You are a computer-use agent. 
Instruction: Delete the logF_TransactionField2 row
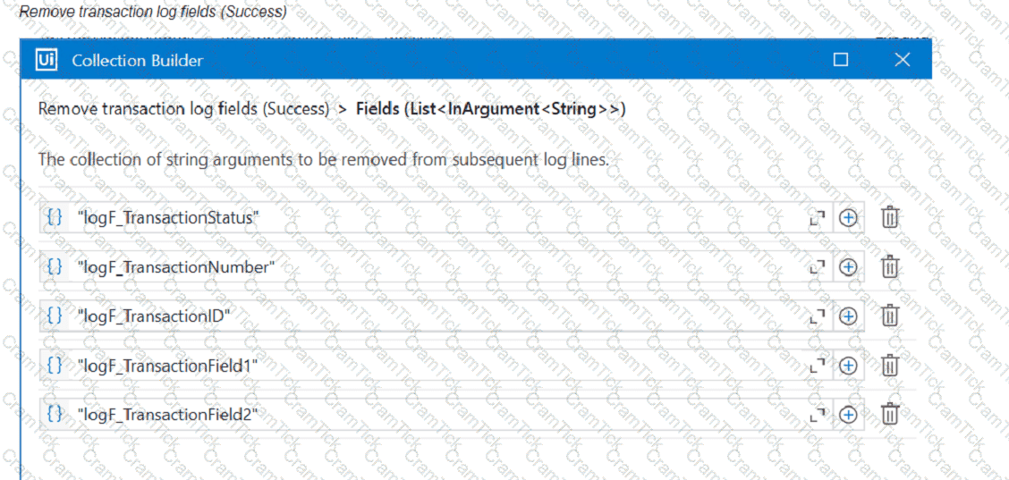889,415
